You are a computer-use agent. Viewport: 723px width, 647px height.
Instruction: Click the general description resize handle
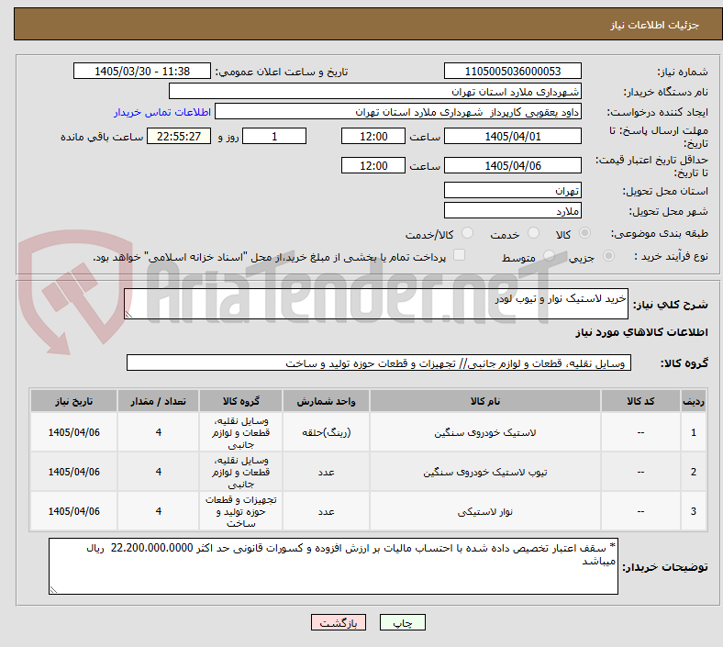(x=128, y=314)
